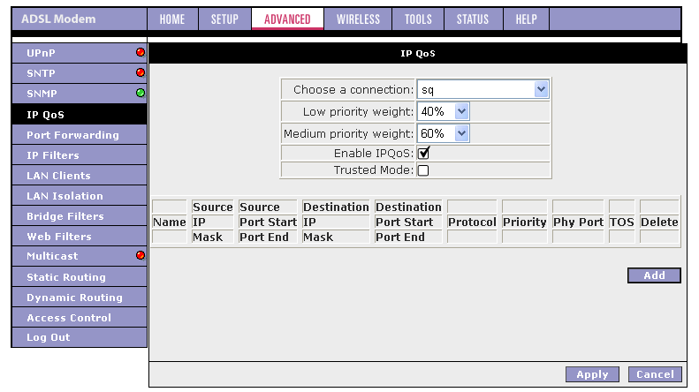Screen dimensions: 699x392
Task: Open the SETUP tab
Action: pyautogui.click(x=224, y=19)
